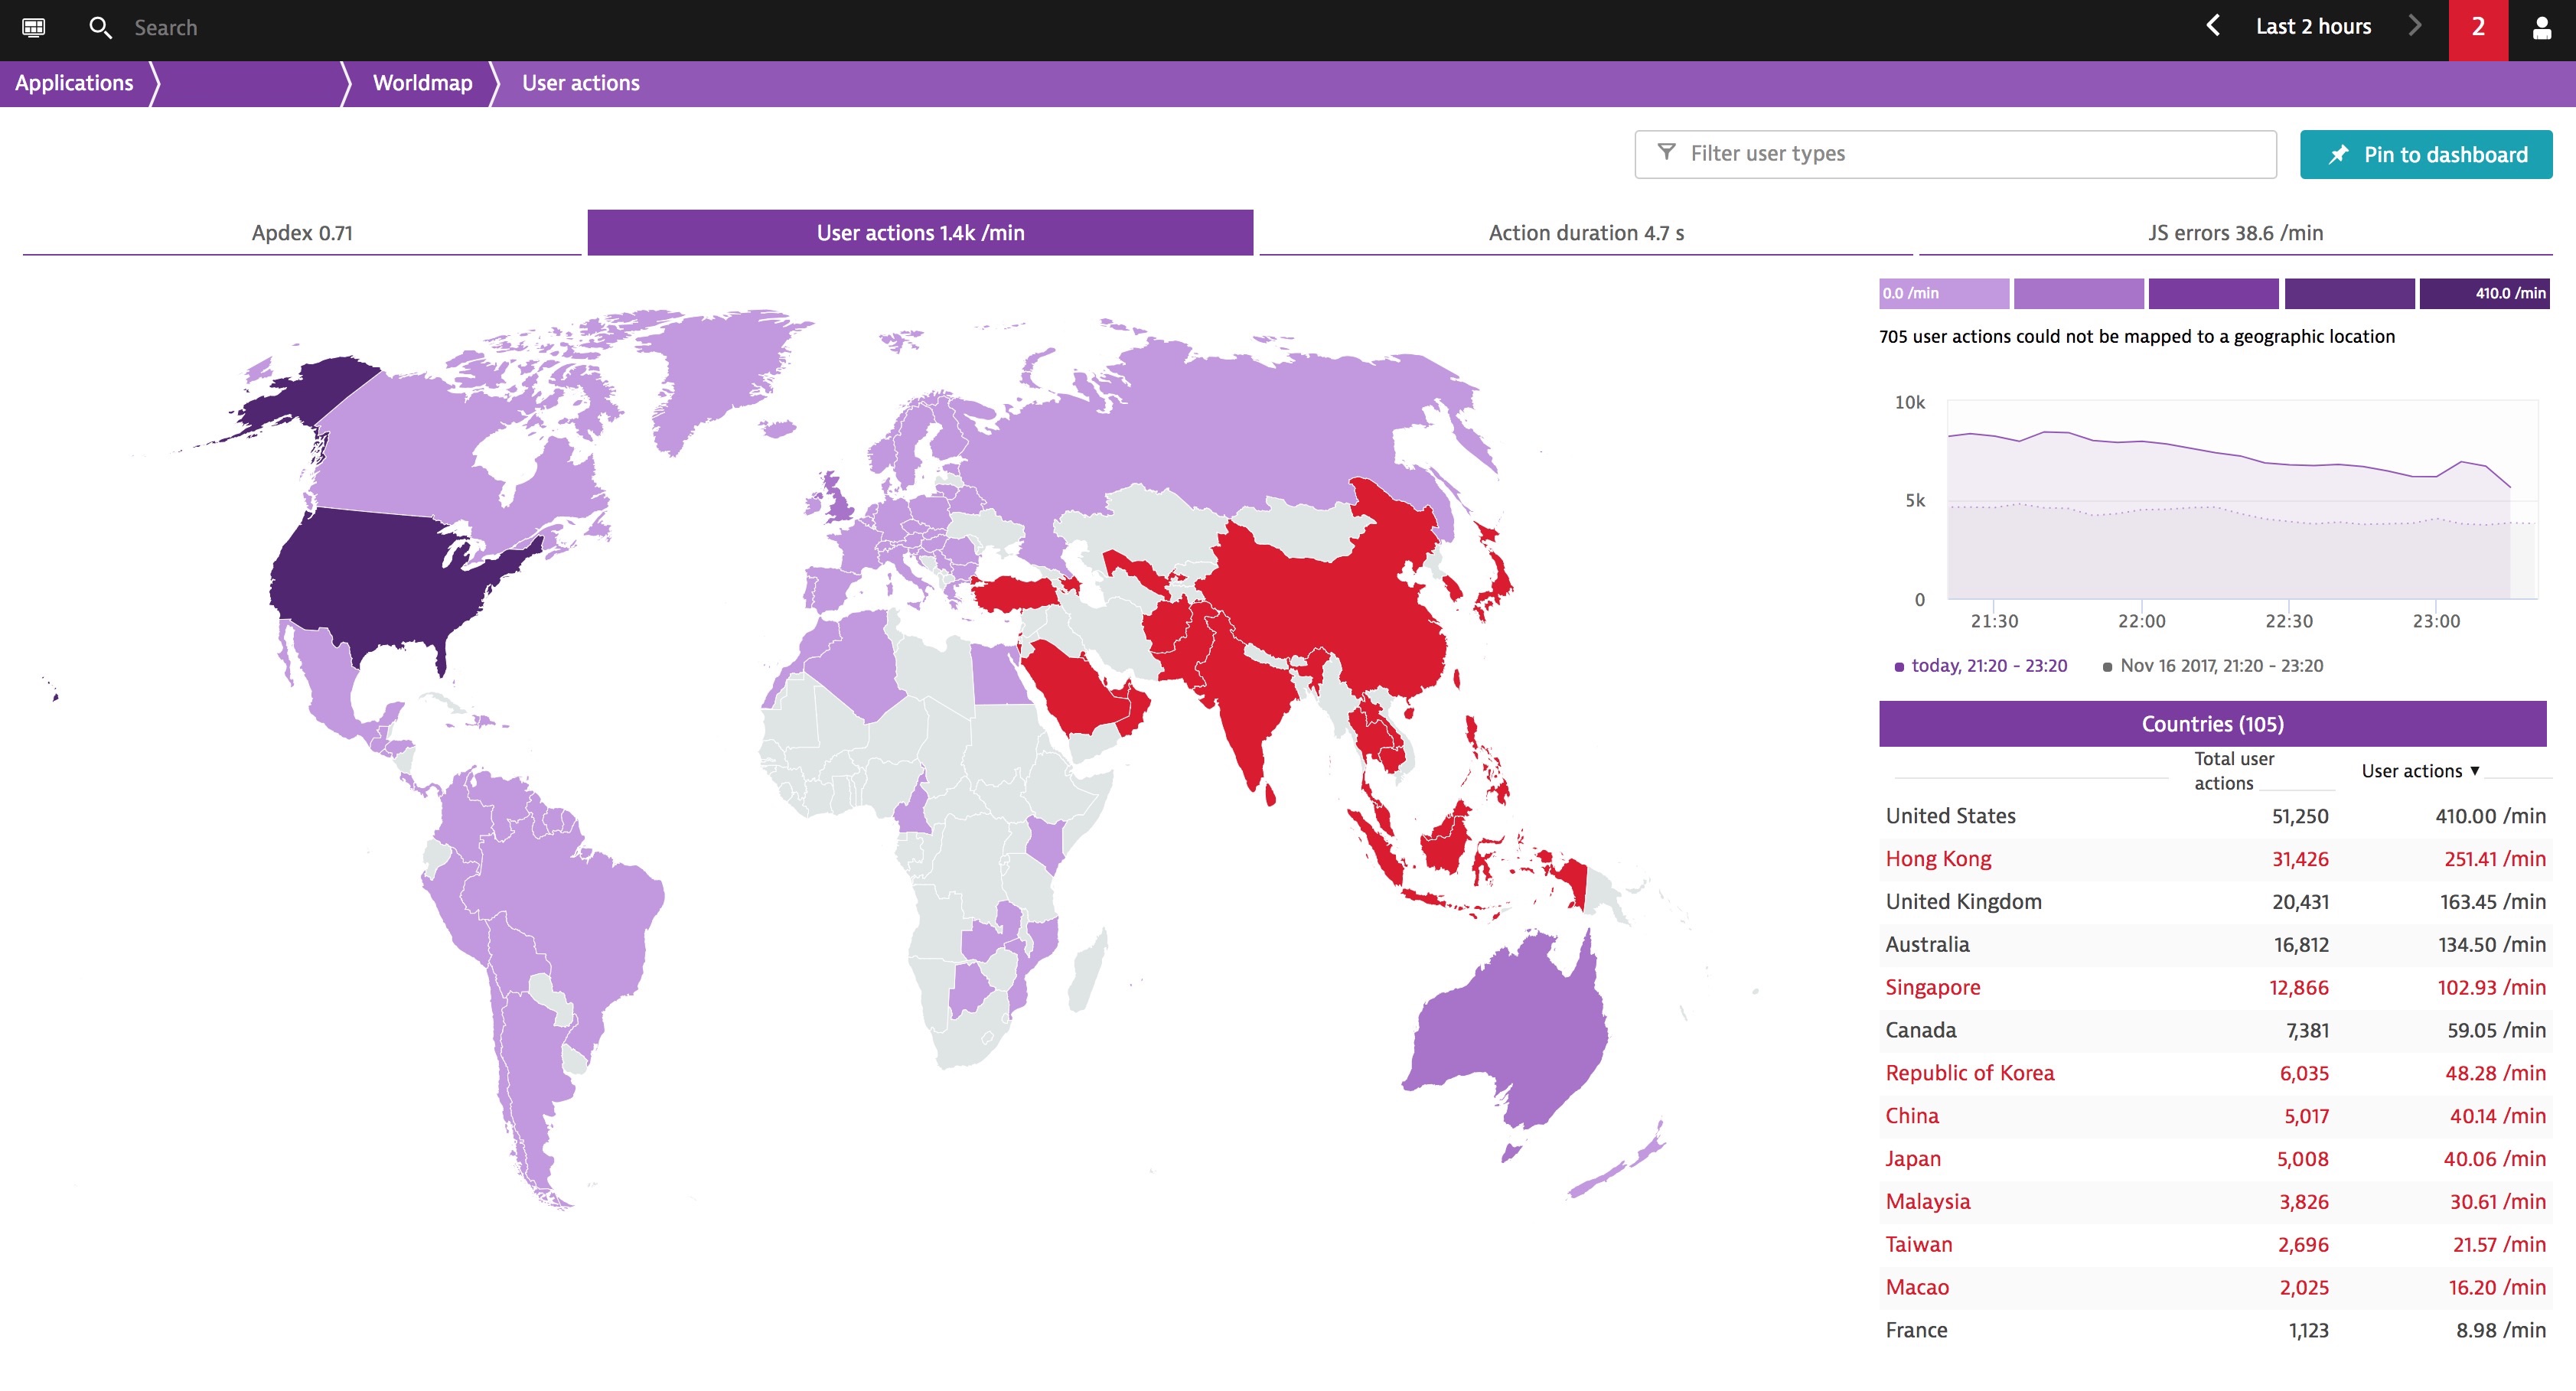Open the red problems counter showing 2
This screenshot has height=1391, width=2576.
pos(2478,28)
